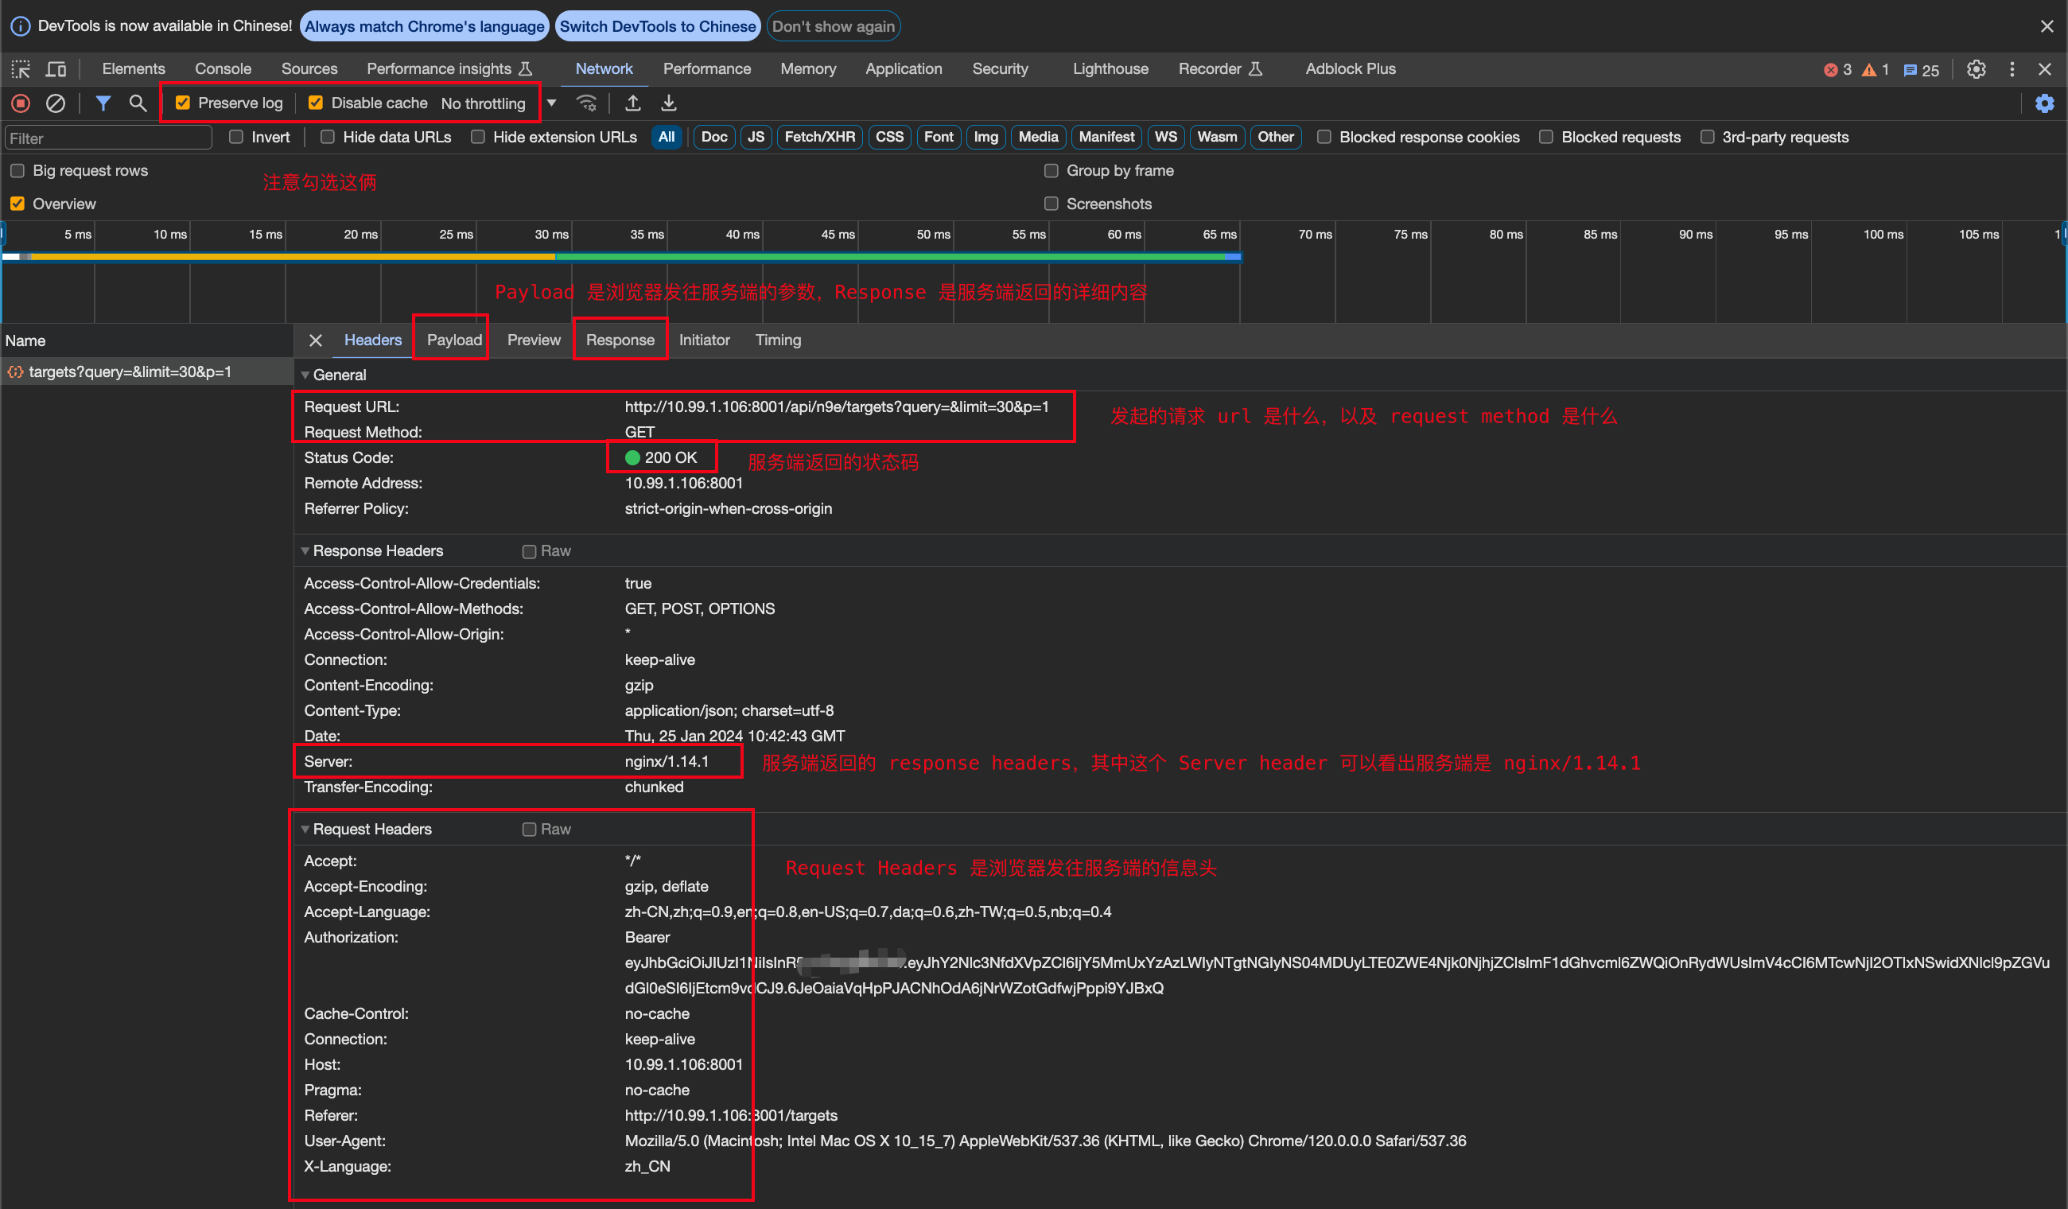Click the export HAR download icon

pyautogui.click(x=669, y=103)
